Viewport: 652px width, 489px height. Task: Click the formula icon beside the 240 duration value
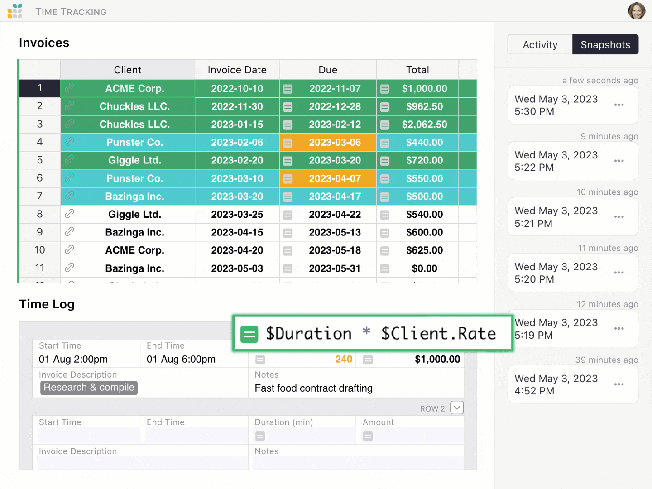(x=259, y=359)
